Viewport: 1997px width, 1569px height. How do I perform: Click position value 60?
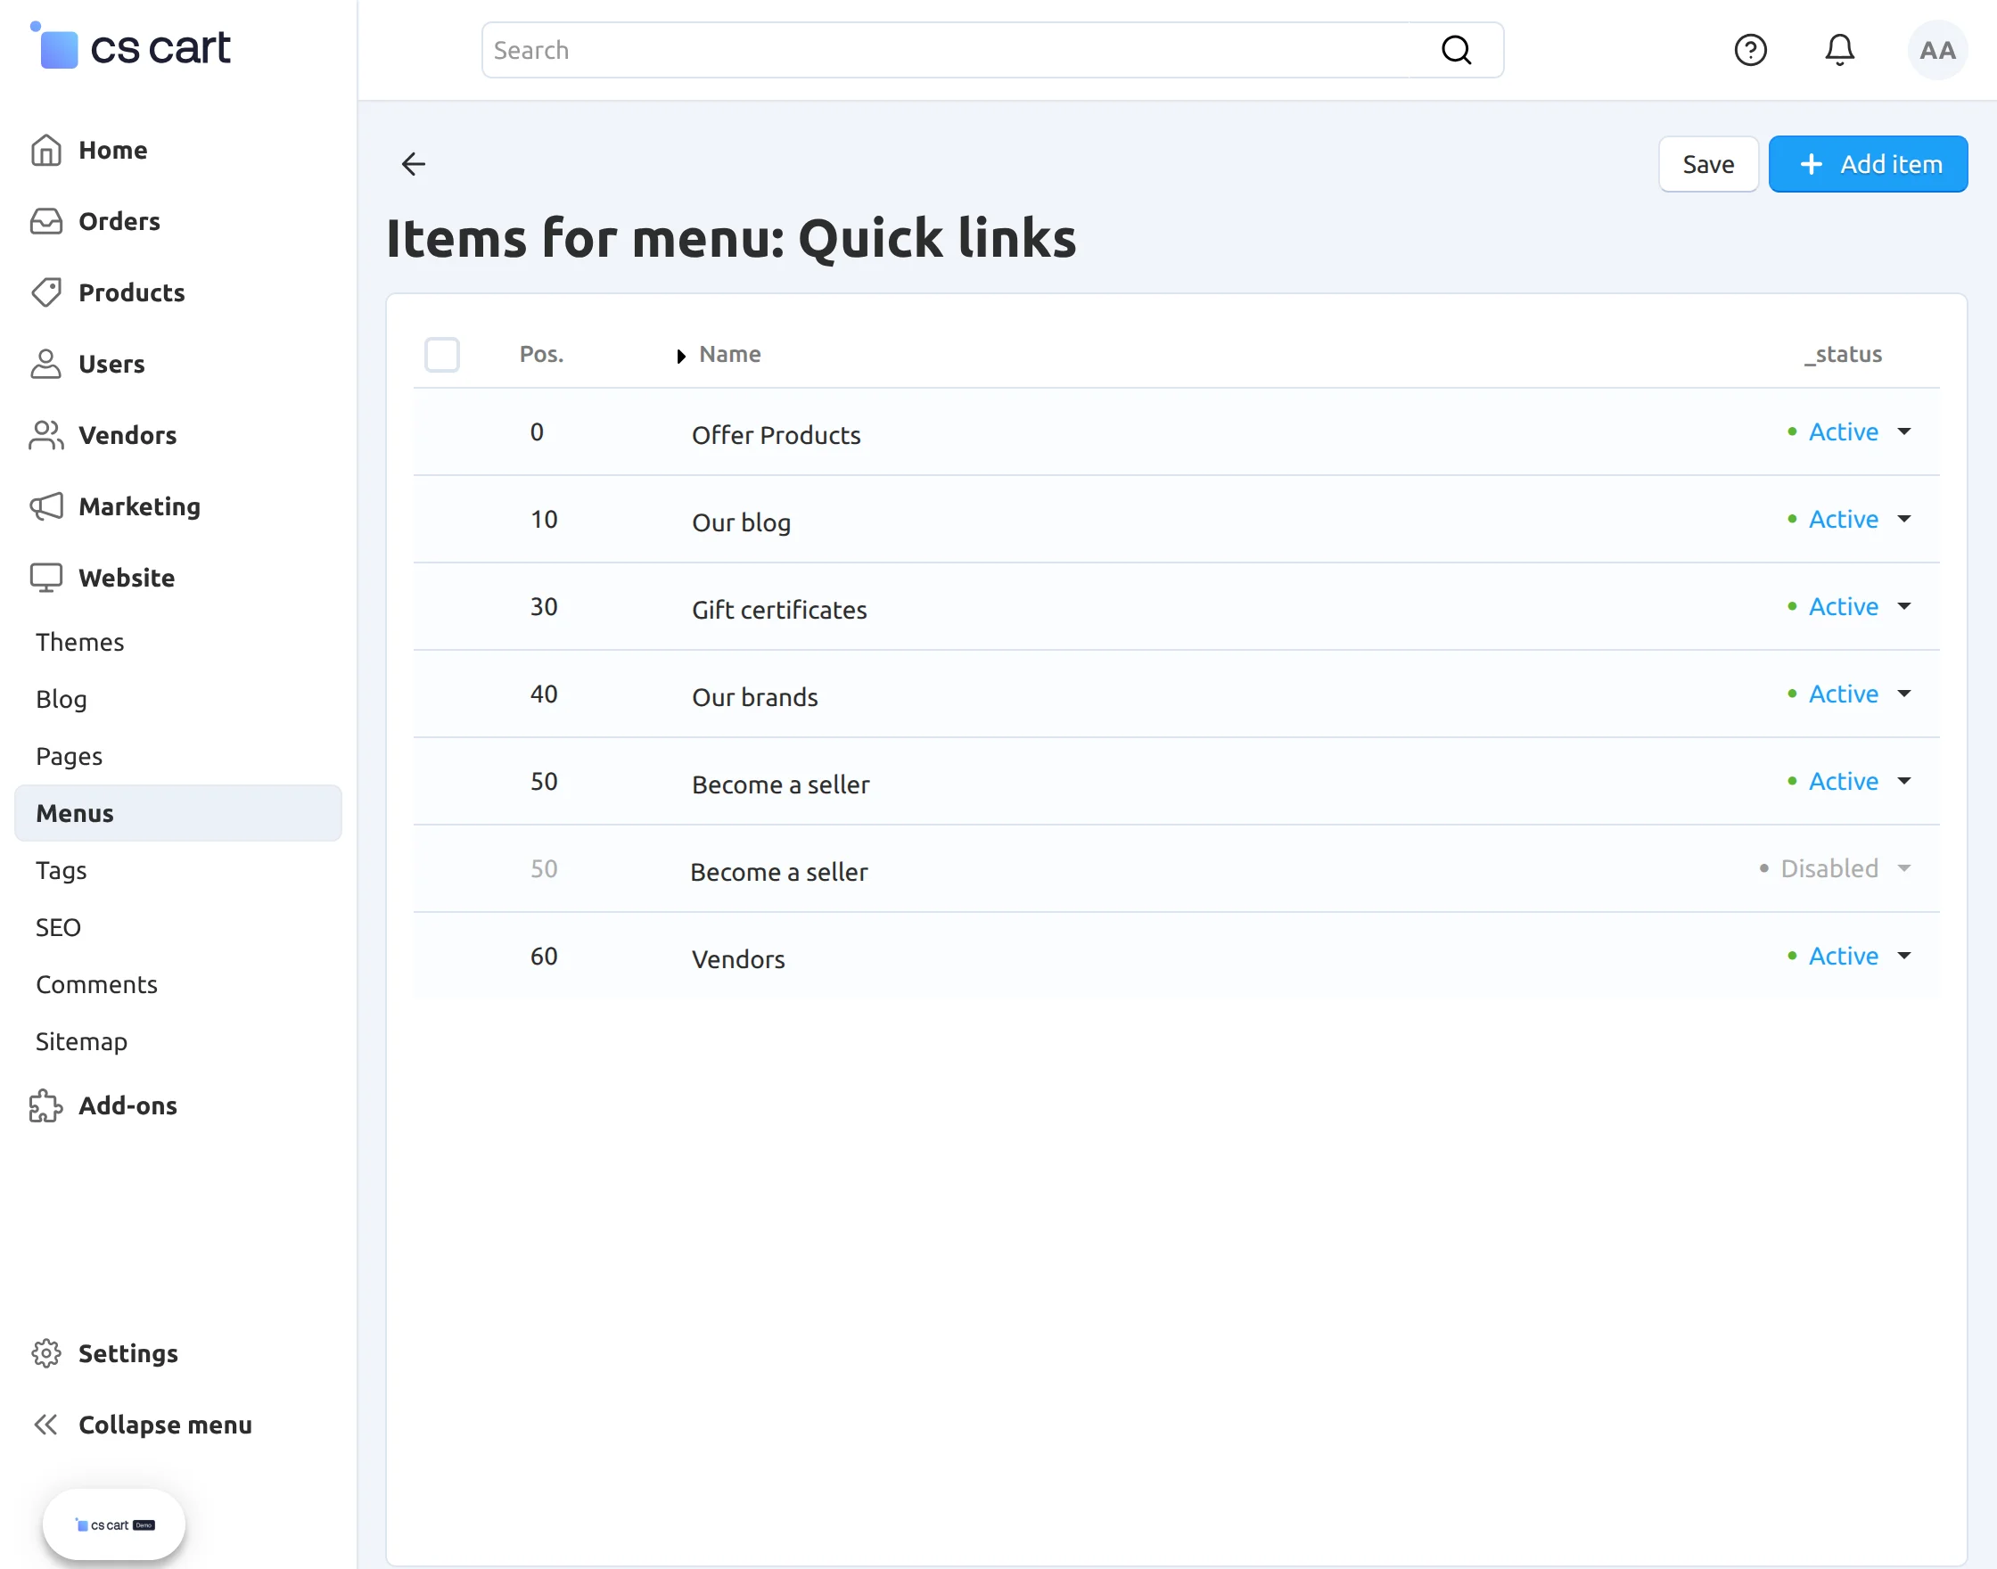[544, 957]
